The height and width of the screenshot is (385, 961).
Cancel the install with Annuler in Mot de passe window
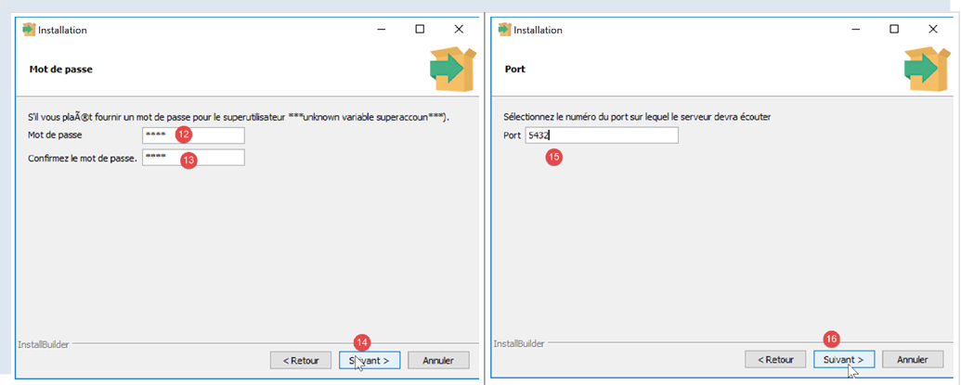438,360
